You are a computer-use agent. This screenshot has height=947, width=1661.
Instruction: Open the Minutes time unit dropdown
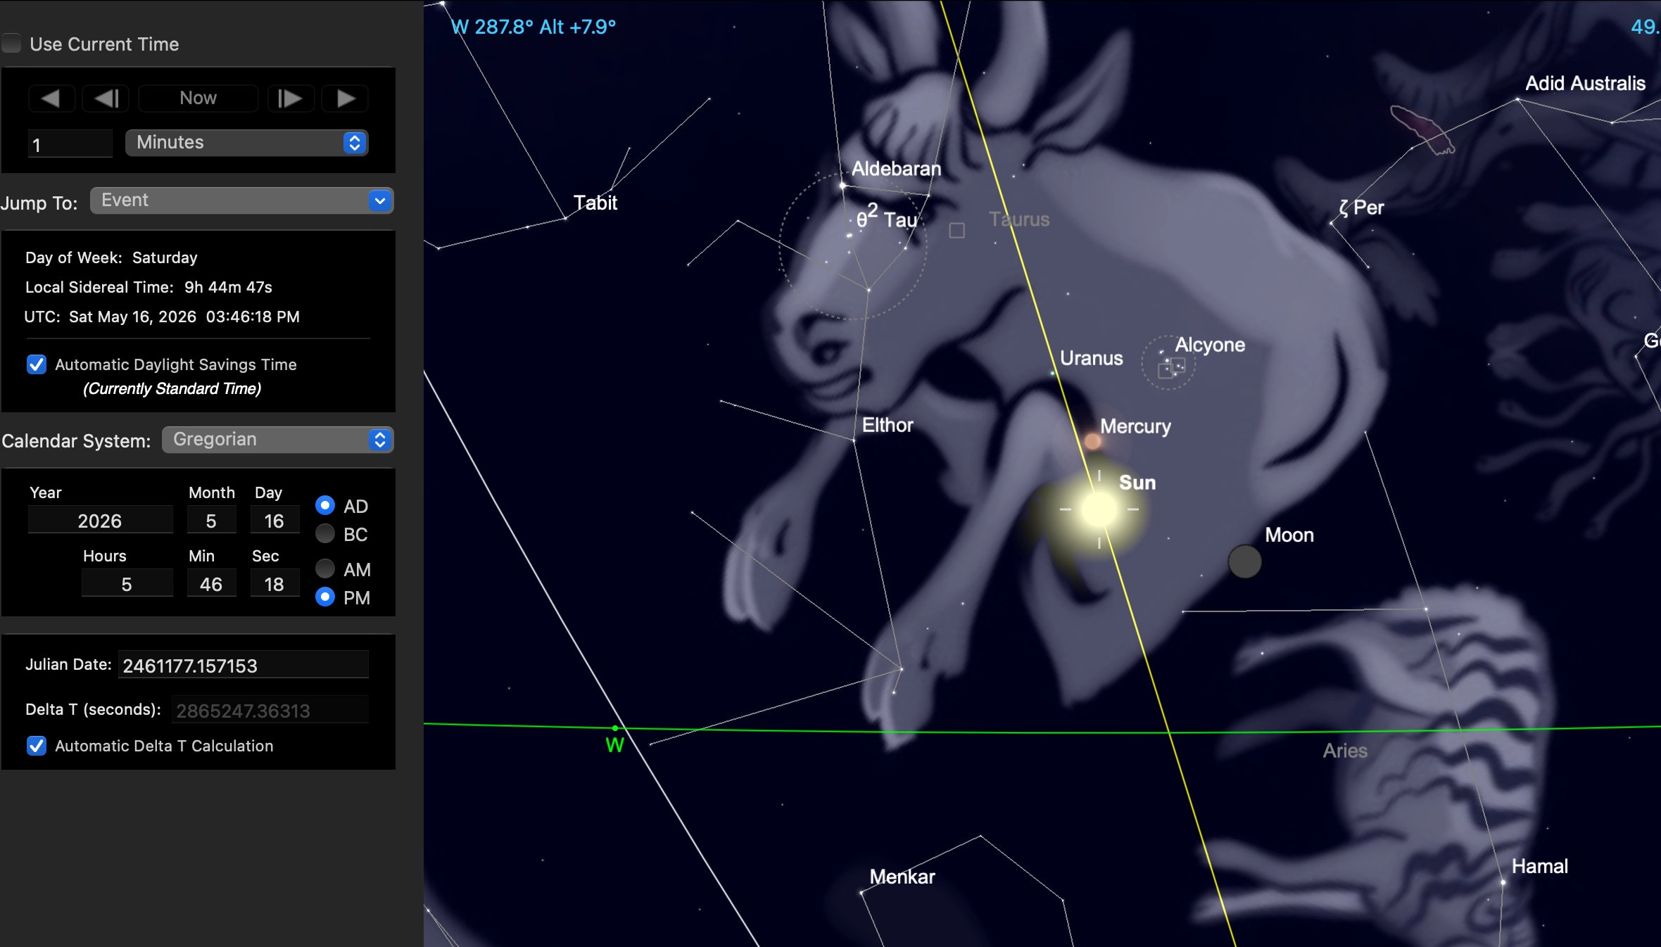click(246, 143)
